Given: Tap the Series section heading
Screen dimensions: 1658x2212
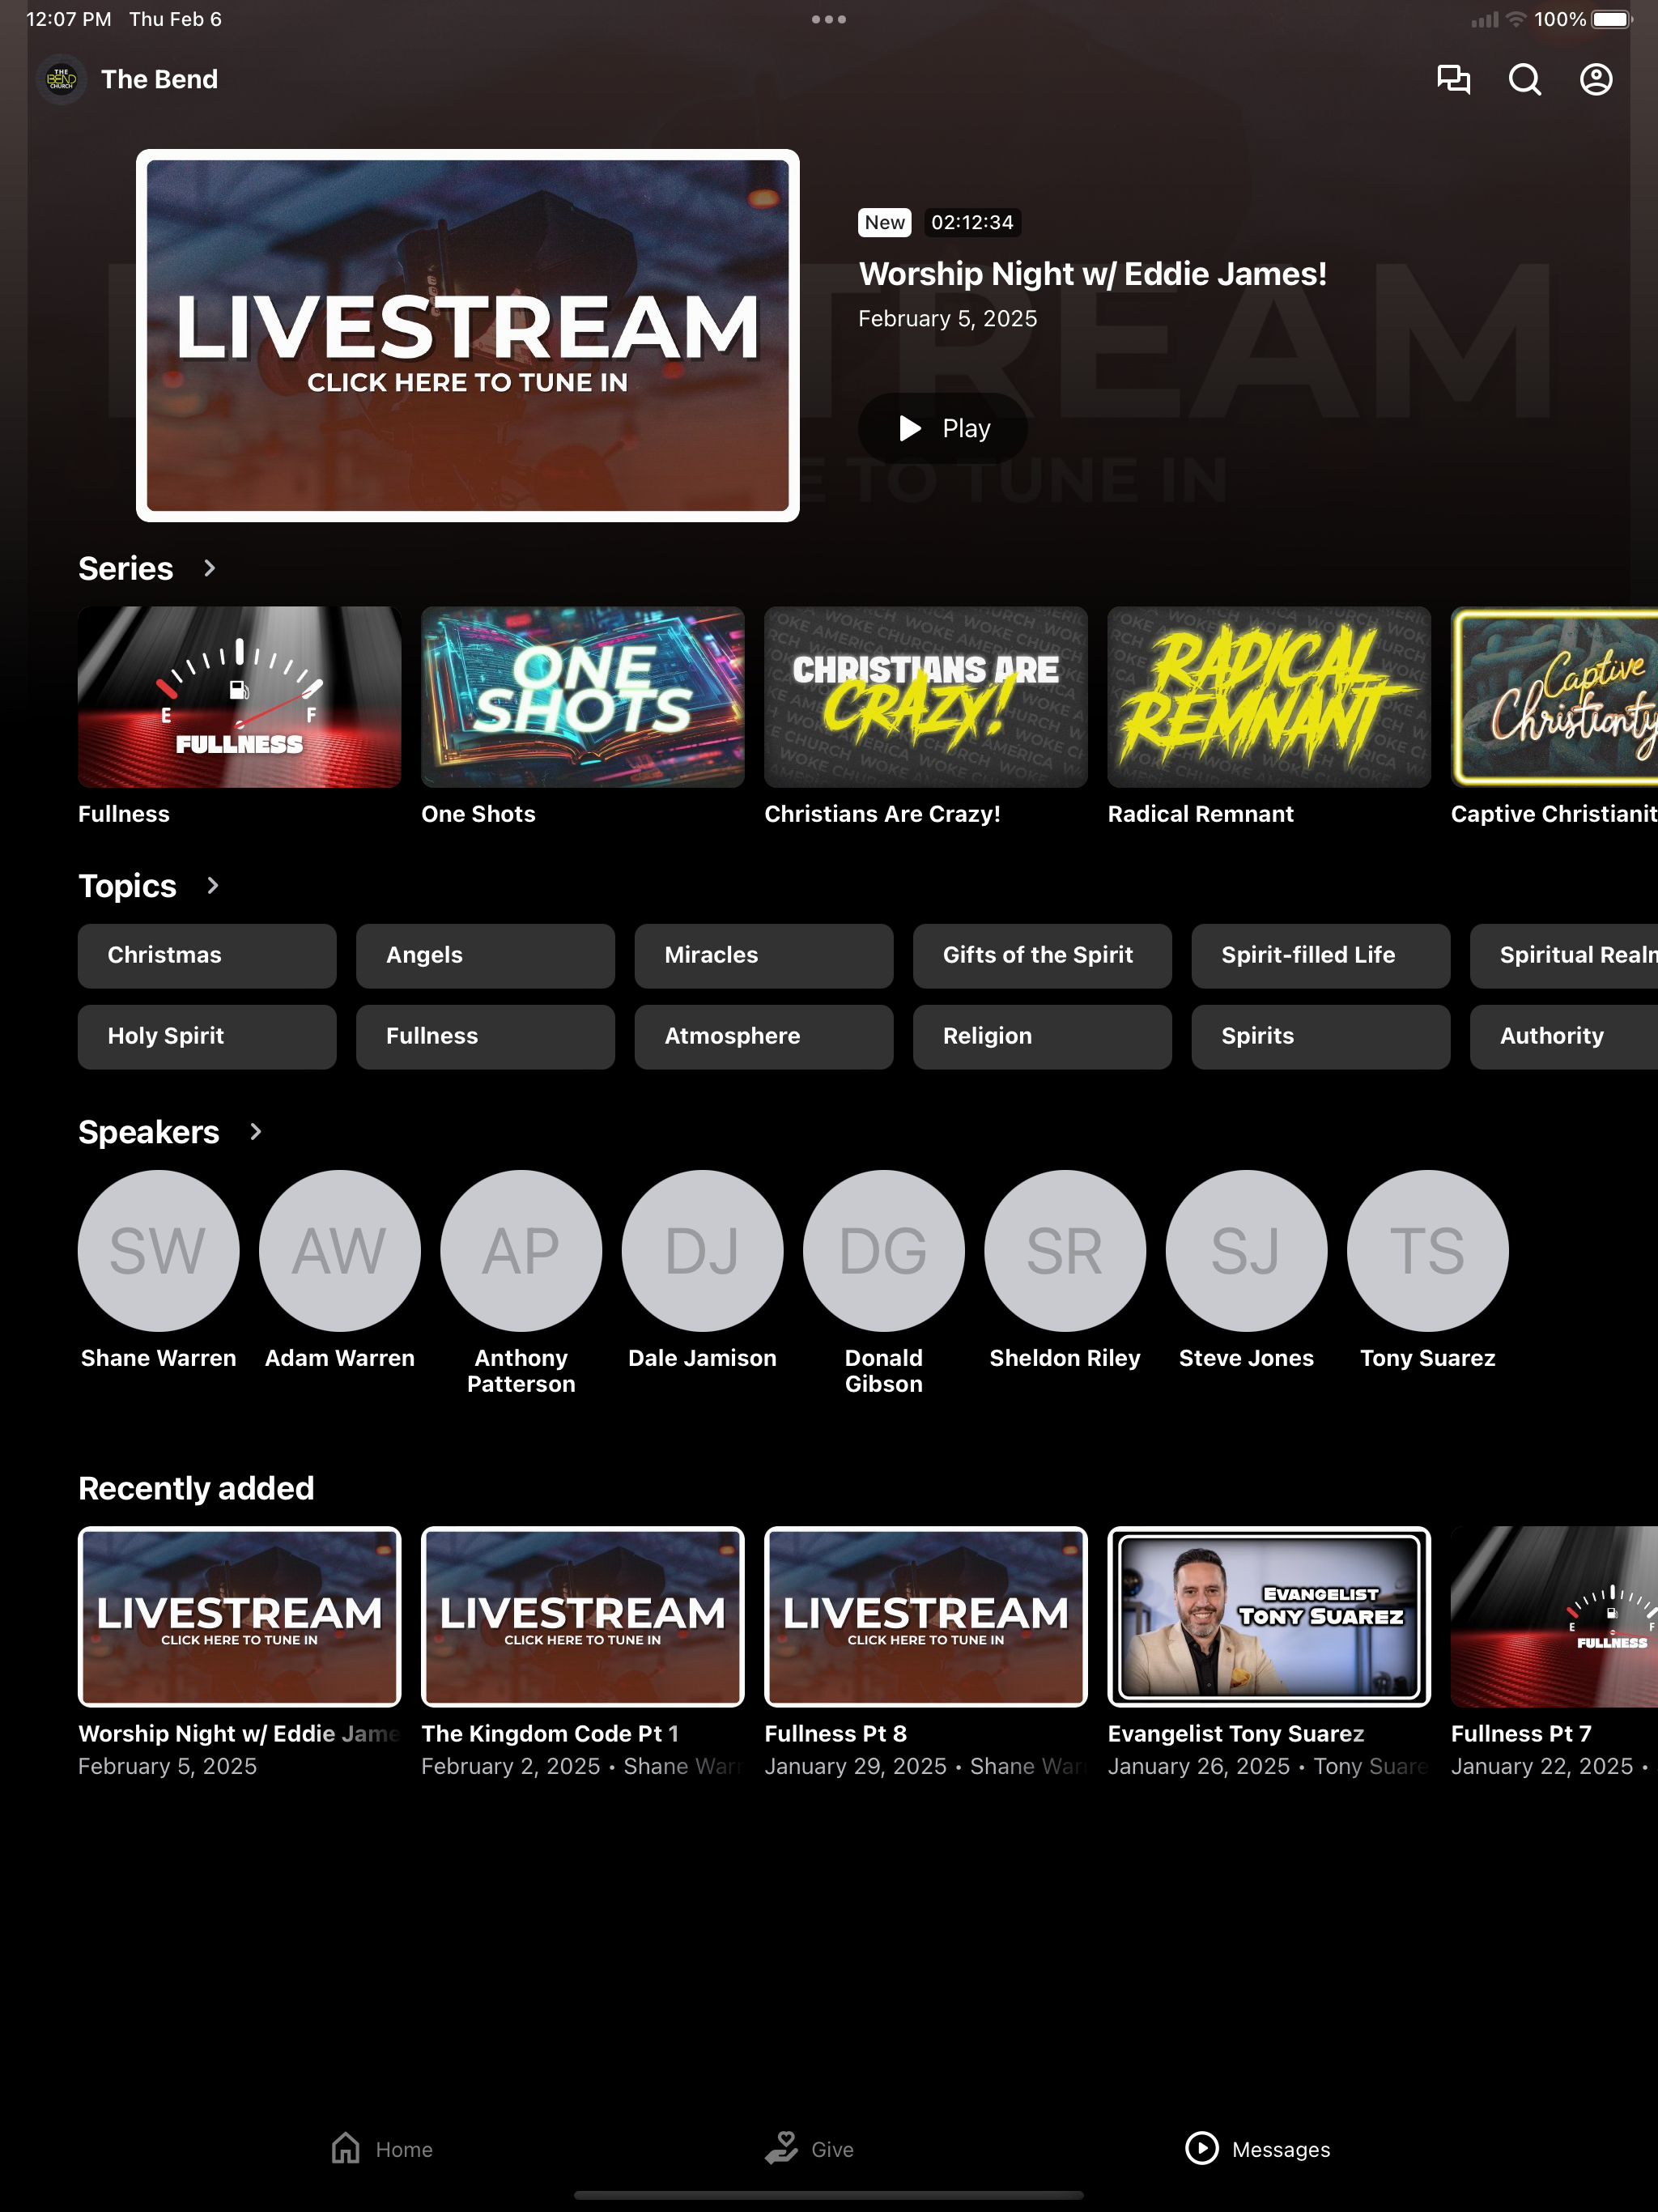Looking at the screenshot, I should pos(126,568).
